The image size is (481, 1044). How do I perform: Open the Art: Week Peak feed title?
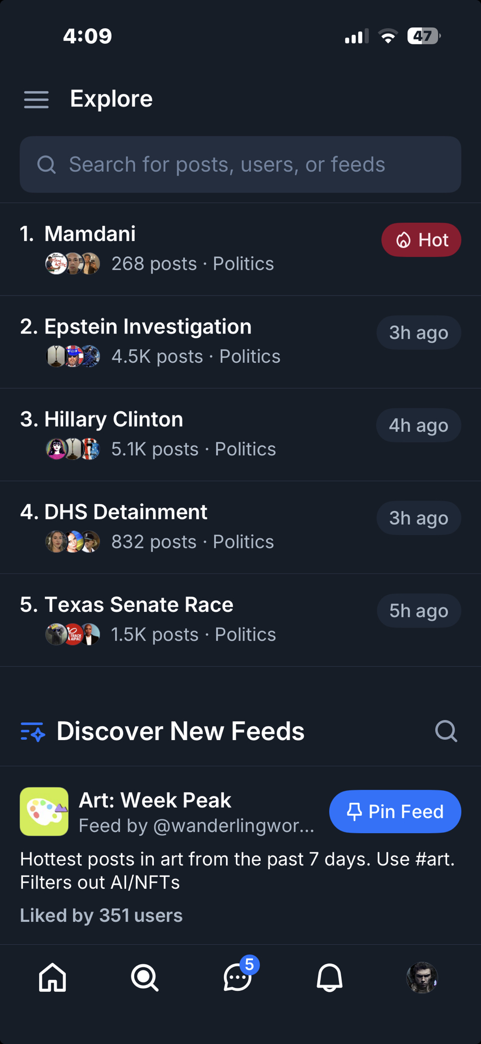coord(155,800)
